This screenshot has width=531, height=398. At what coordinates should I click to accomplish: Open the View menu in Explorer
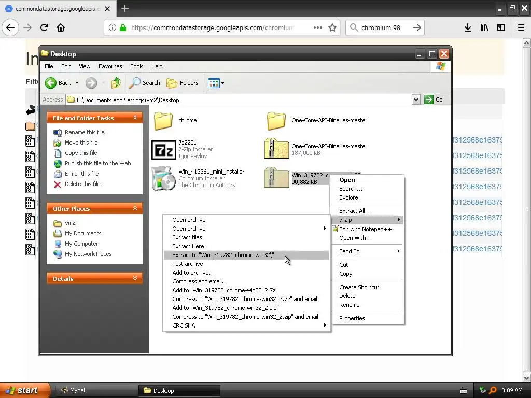pyautogui.click(x=85, y=66)
